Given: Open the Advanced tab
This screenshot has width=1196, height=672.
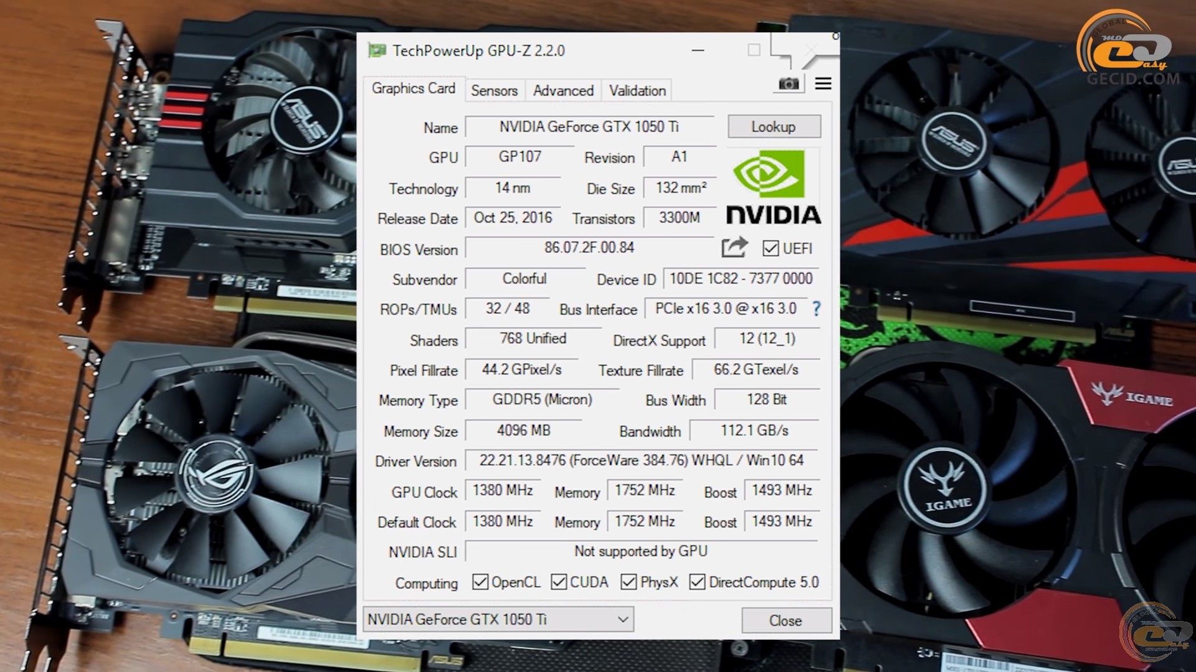Looking at the screenshot, I should [x=562, y=90].
